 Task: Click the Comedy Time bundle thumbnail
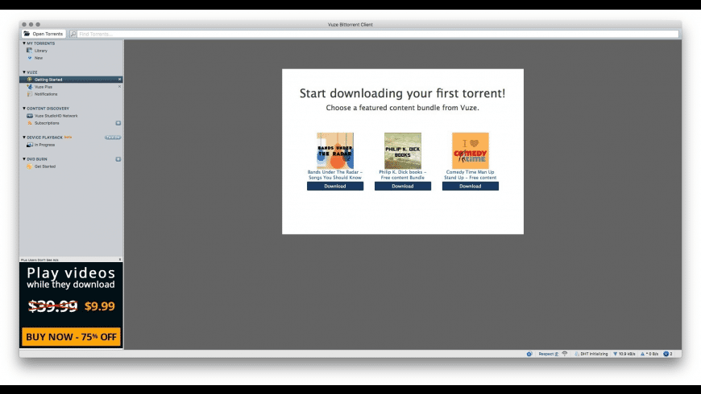pos(470,150)
